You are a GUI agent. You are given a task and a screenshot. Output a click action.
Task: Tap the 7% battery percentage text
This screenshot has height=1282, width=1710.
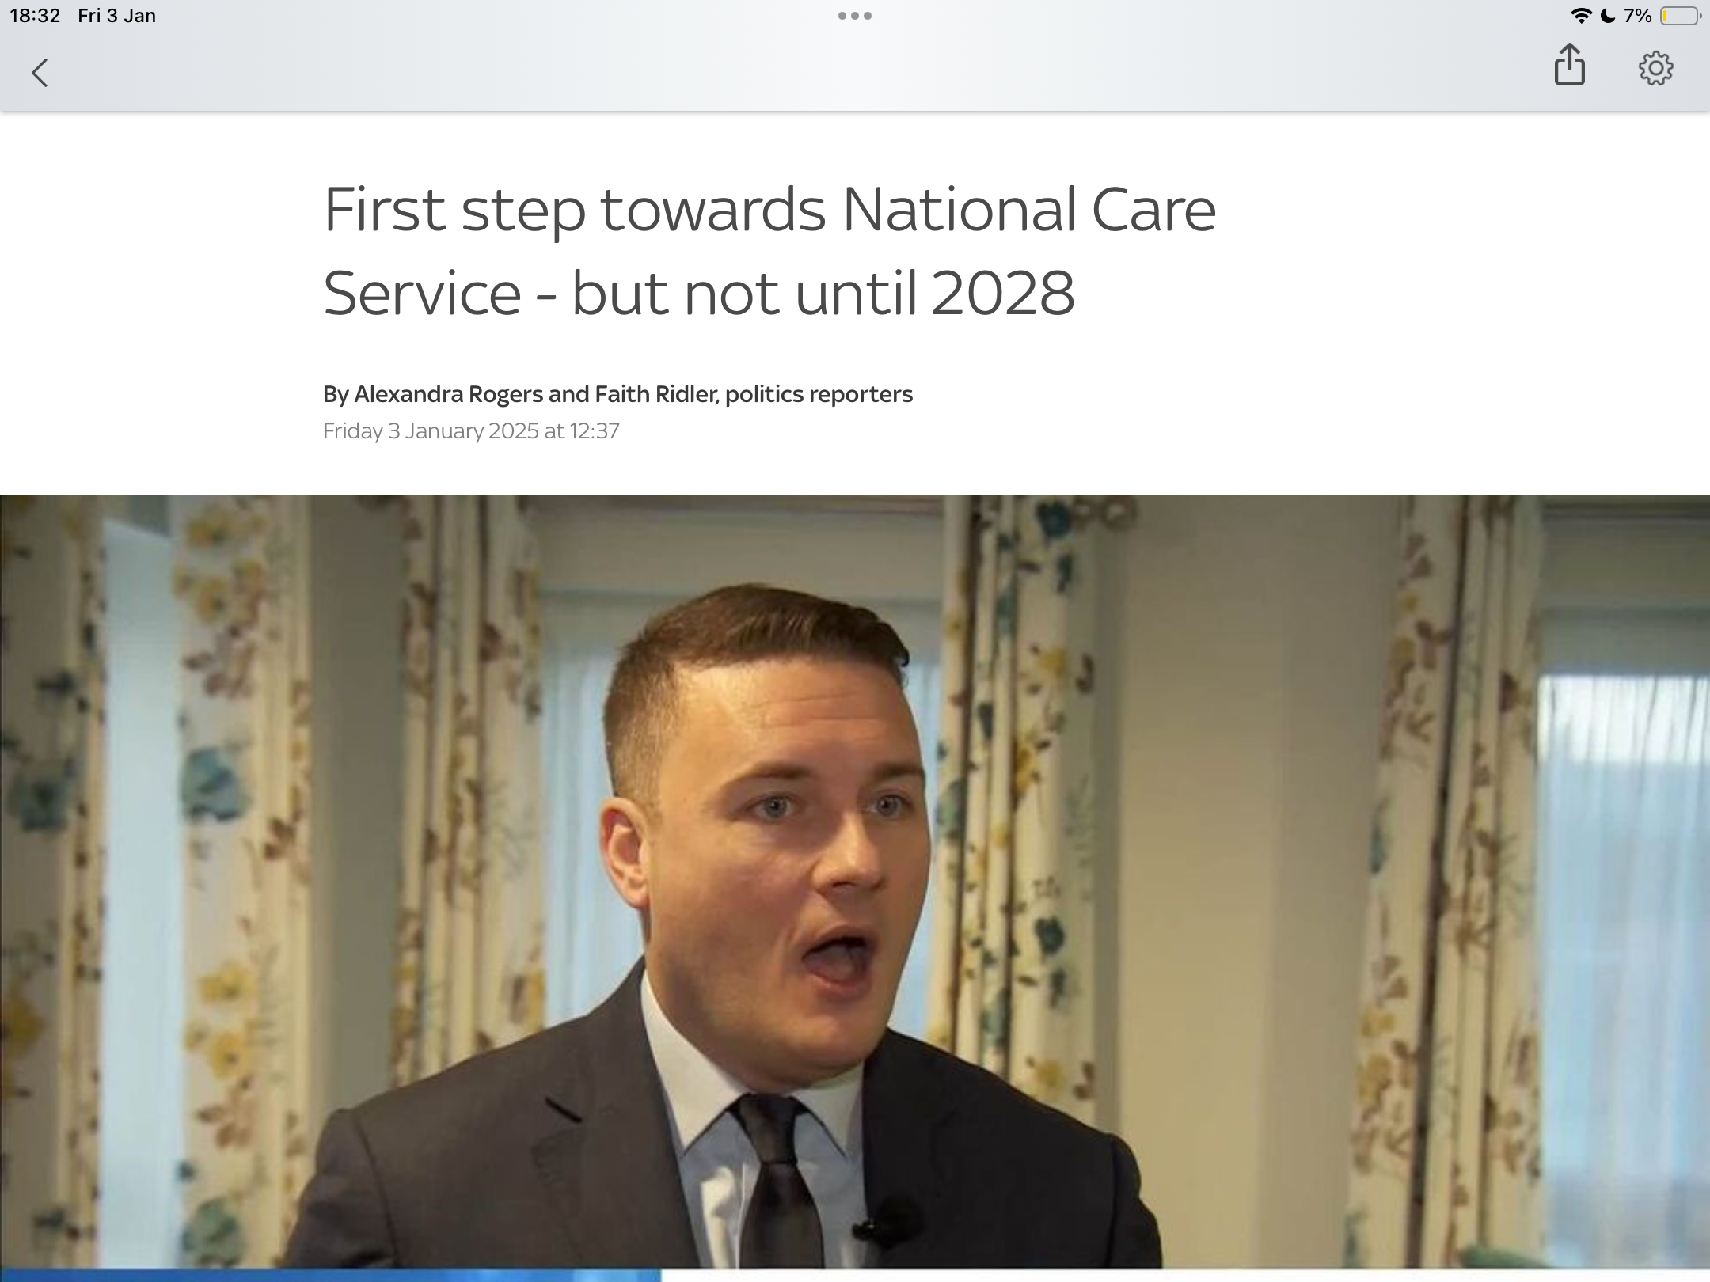click(1636, 16)
